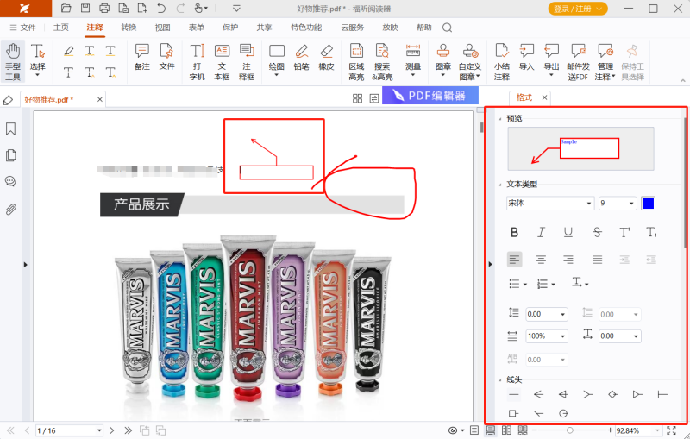Click the Login/Register (登录/注册) button
Viewport: 690px width, 439px height.
point(578,9)
